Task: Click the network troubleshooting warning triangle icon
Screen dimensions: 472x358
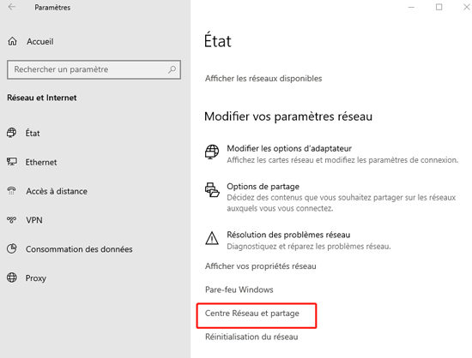Action: [x=212, y=238]
